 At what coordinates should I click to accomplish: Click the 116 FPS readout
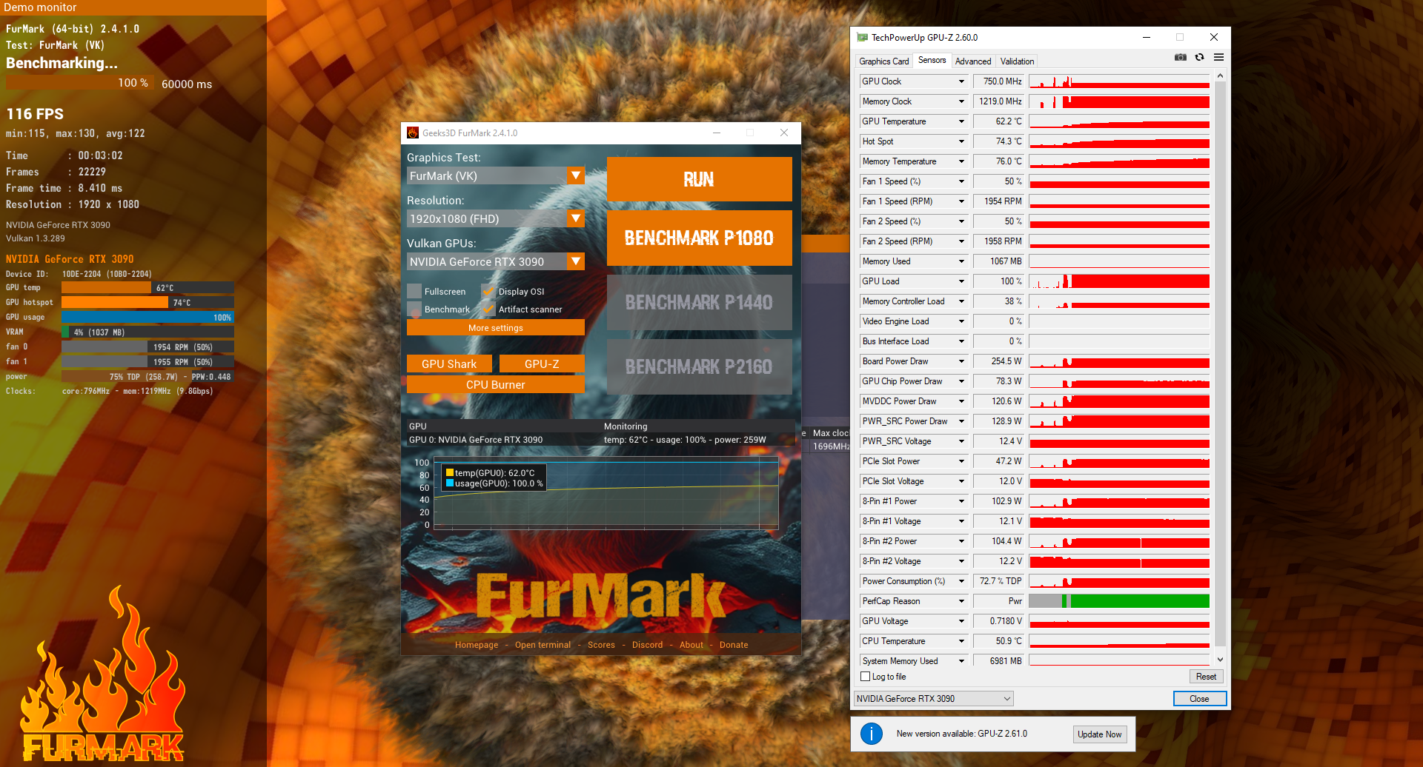(35, 114)
